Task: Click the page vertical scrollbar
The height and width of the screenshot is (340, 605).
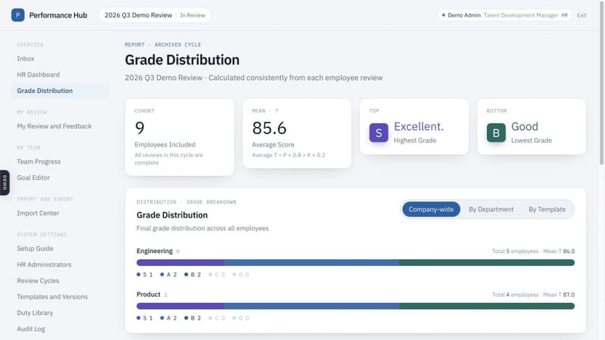Action: pyautogui.click(x=601, y=83)
